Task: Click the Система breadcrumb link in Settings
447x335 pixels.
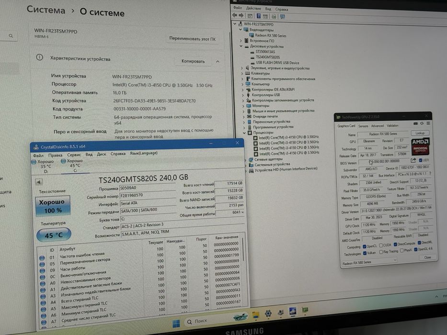Action: (x=46, y=10)
